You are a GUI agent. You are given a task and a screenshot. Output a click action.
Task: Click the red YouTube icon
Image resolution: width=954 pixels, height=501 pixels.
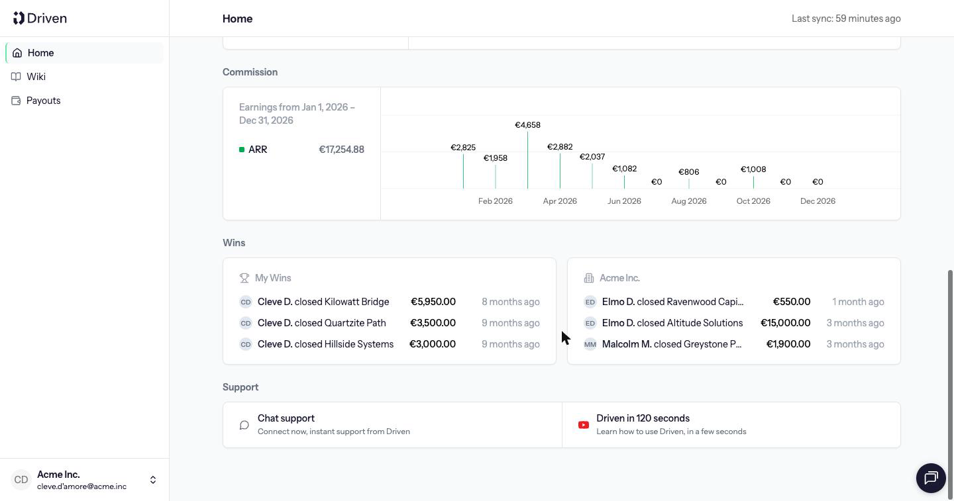[584, 425]
